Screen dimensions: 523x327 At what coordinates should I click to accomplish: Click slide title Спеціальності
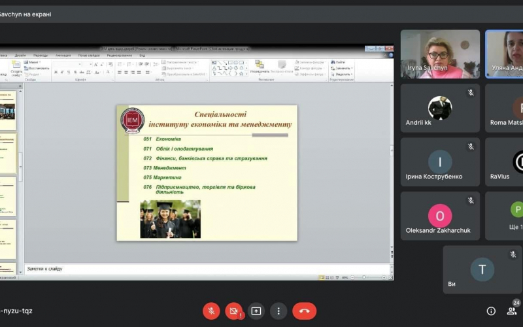point(220,114)
